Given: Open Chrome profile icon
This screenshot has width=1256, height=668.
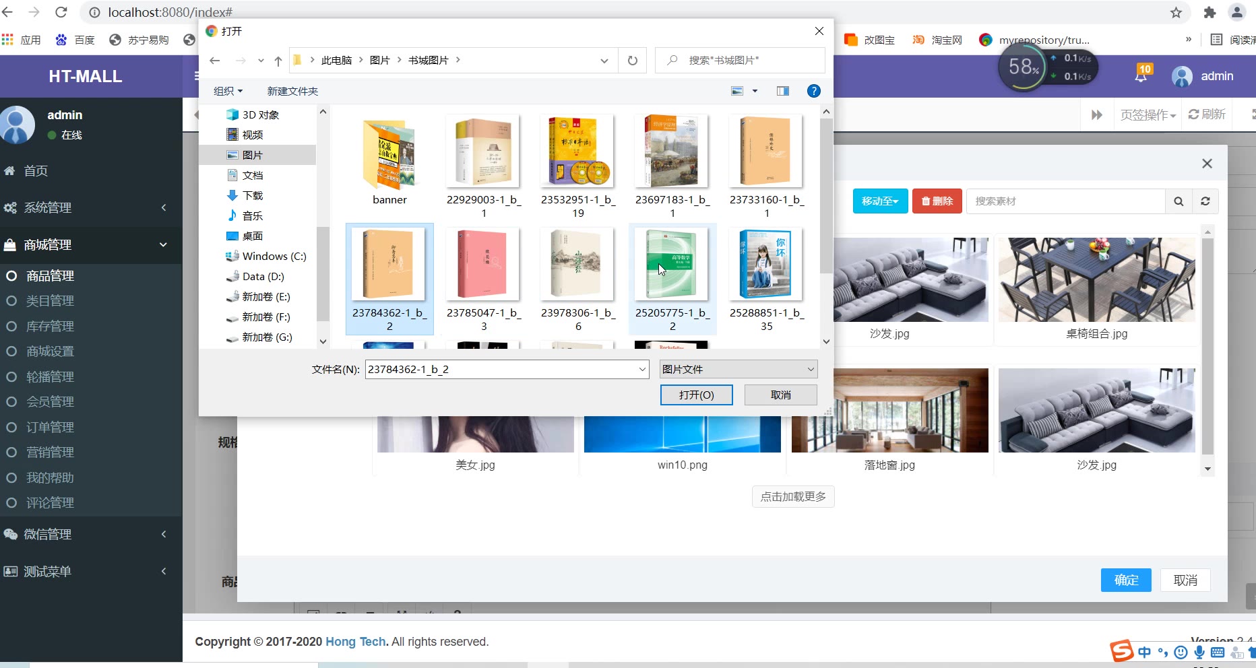Looking at the screenshot, I should click(x=1236, y=12).
